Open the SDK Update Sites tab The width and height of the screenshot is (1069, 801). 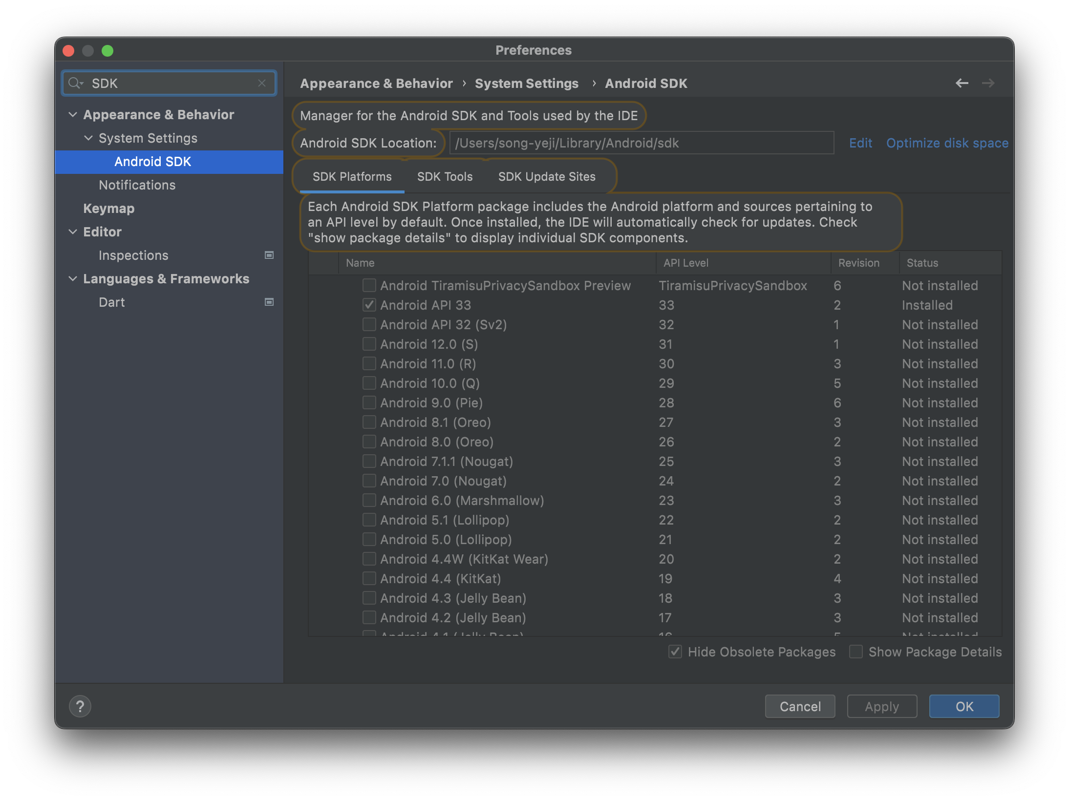pos(547,176)
